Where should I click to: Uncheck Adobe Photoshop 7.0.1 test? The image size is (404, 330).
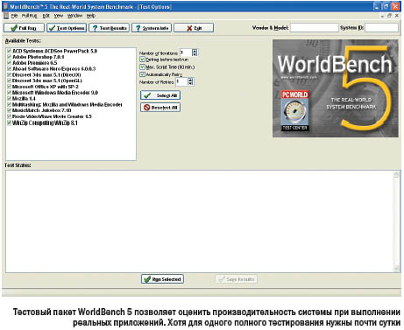coord(10,57)
